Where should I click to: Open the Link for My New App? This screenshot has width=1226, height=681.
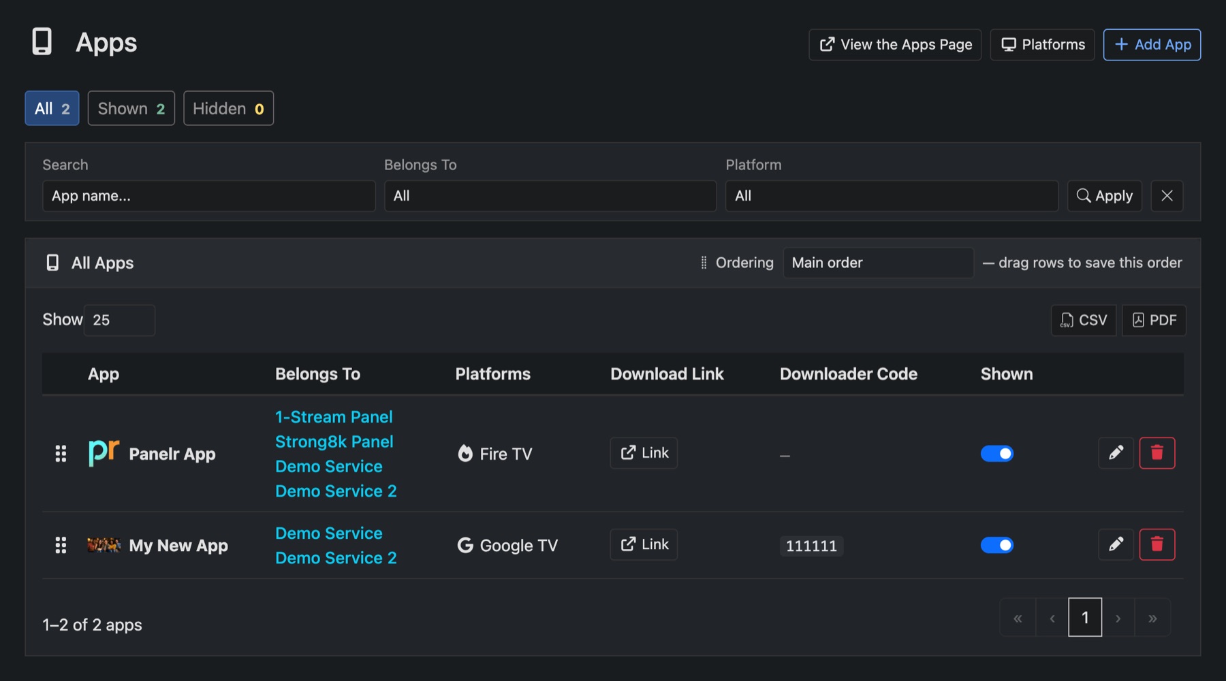point(644,544)
